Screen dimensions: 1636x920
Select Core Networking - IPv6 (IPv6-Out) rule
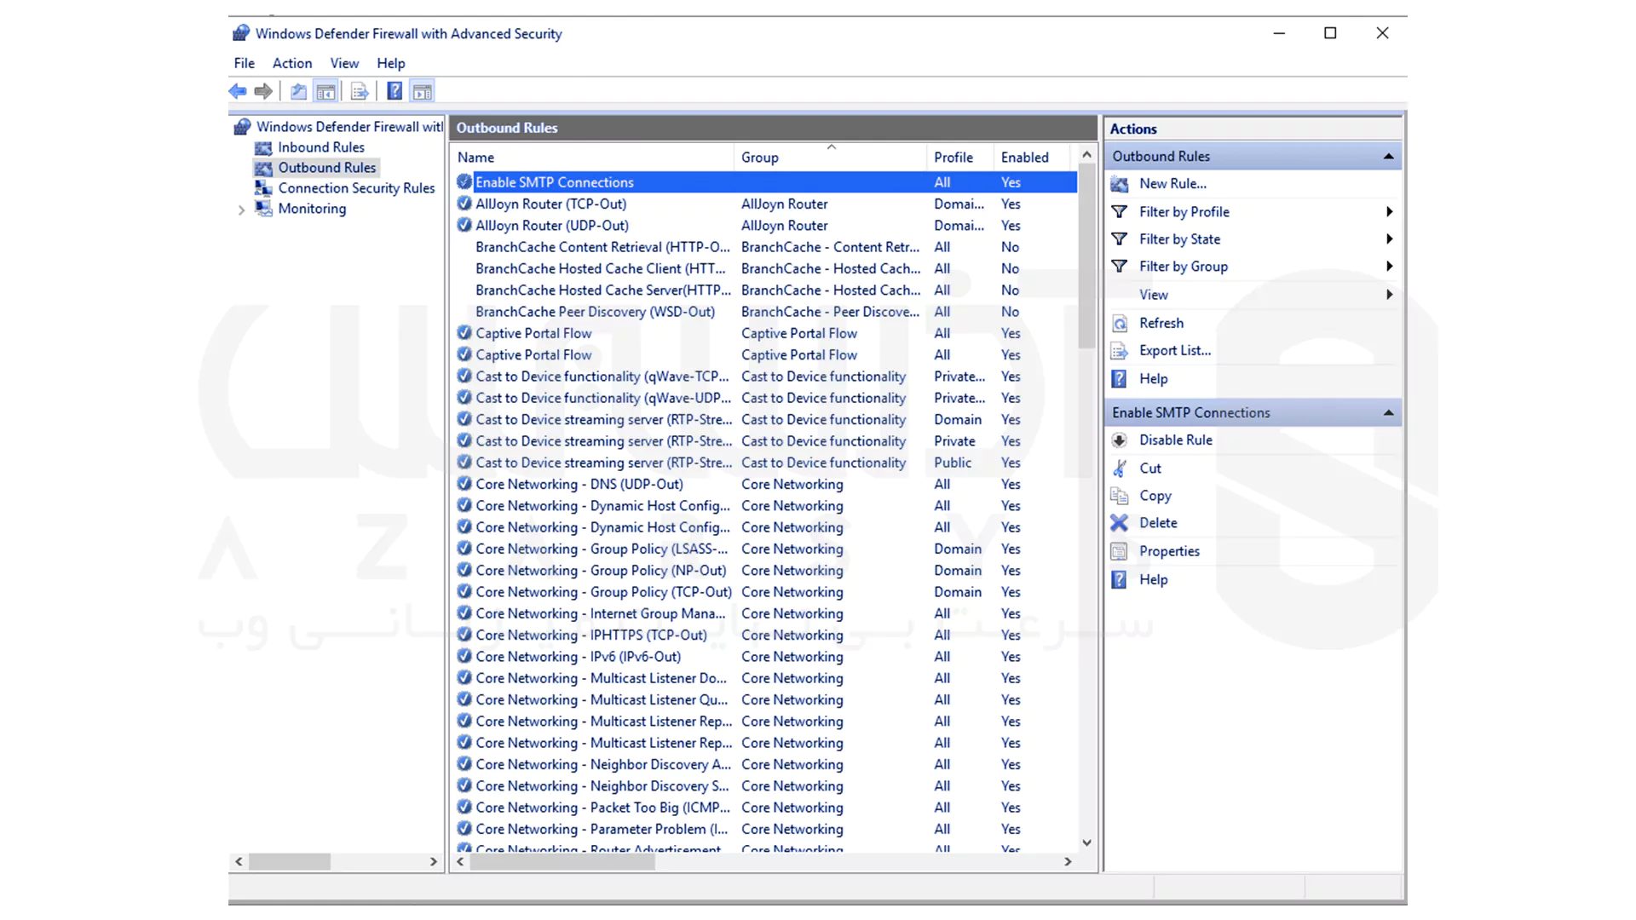766,657
